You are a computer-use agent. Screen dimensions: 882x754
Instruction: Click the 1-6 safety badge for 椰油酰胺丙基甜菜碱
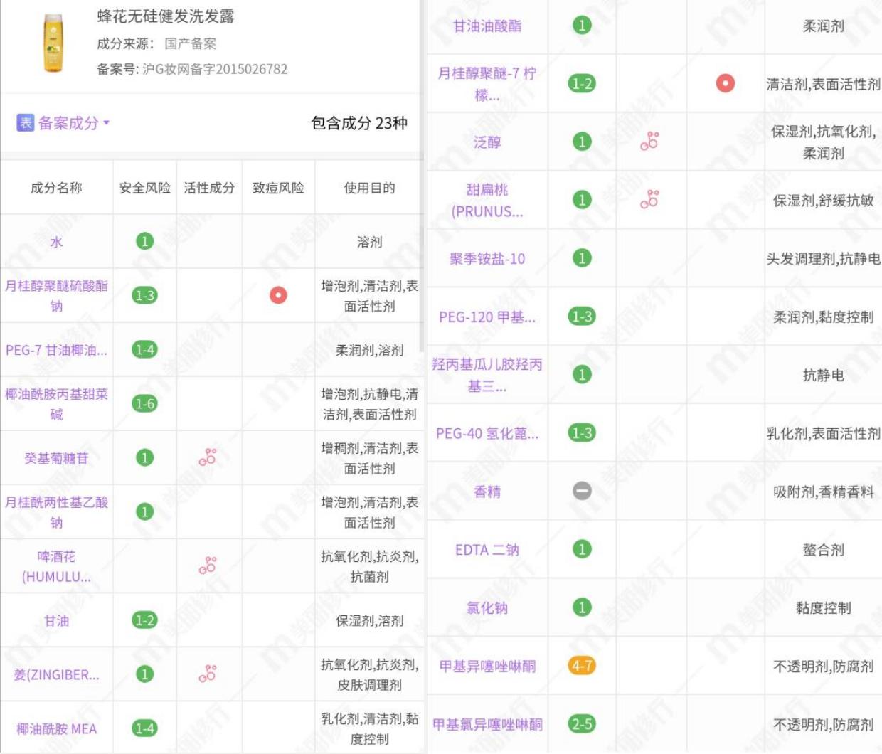(144, 403)
